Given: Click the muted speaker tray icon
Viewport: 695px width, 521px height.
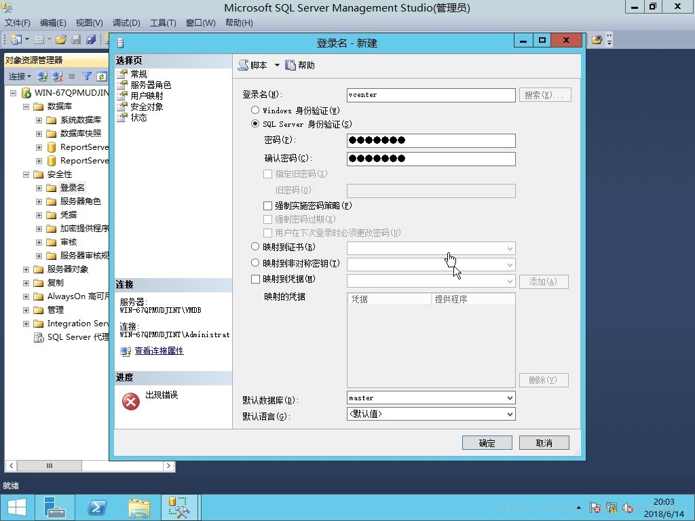Looking at the screenshot, I should (x=627, y=507).
